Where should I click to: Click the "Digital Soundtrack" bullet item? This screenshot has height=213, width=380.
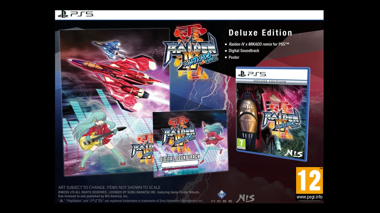point(244,51)
